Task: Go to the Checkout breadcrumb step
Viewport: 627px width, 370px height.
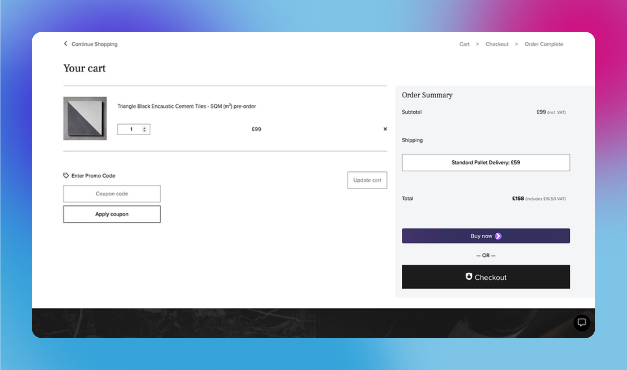Action: point(497,44)
